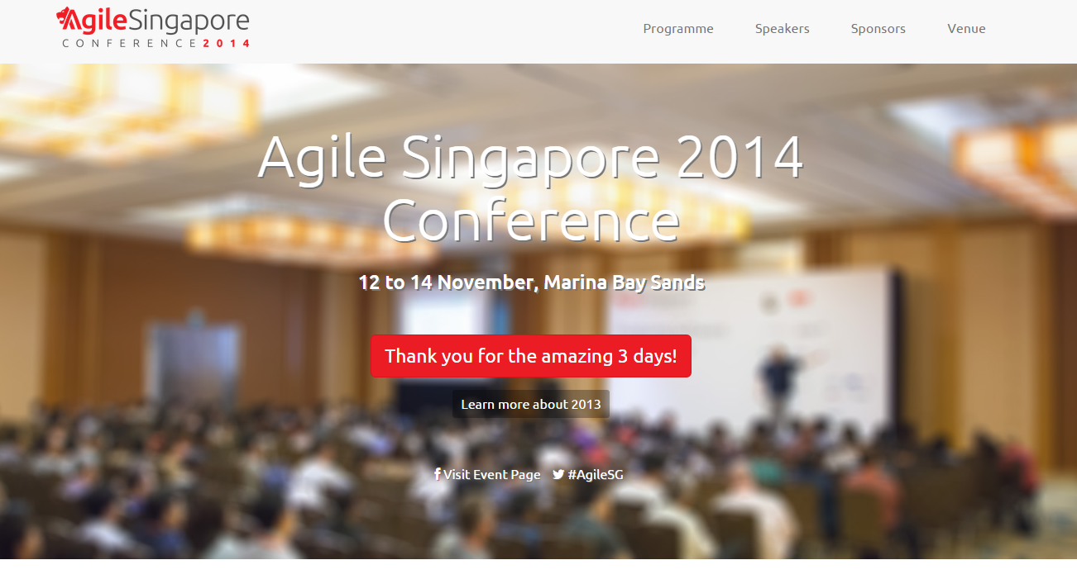Click the Facebook icon beside Visit Event Page
This screenshot has width=1077, height=579.
(438, 474)
